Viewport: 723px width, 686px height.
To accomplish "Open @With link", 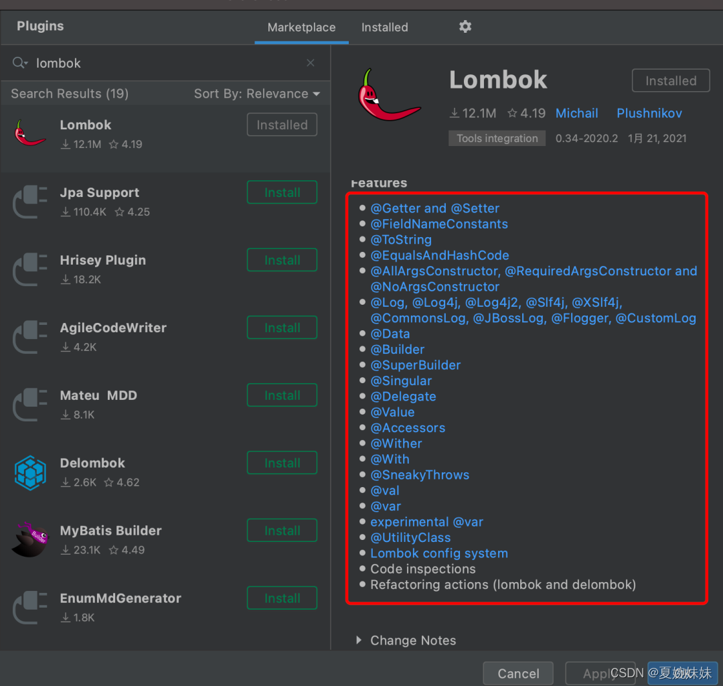I will [390, 459].
